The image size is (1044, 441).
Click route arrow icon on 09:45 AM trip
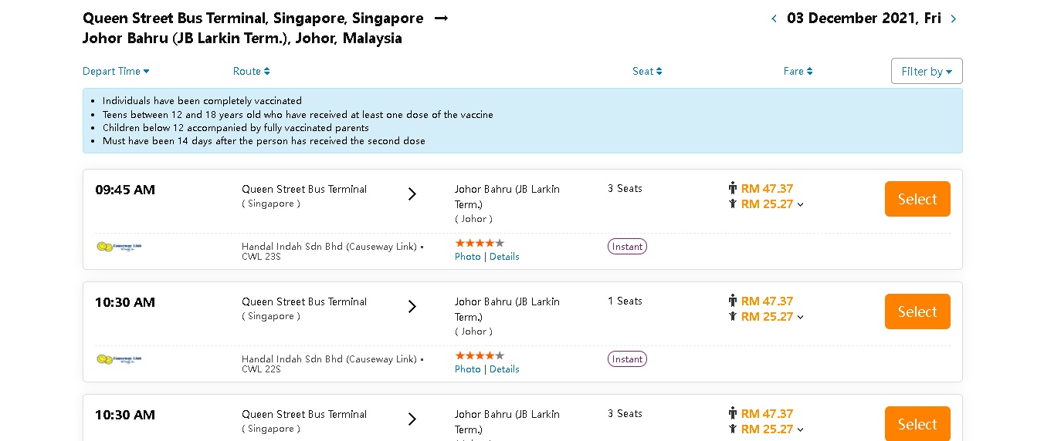412,194
